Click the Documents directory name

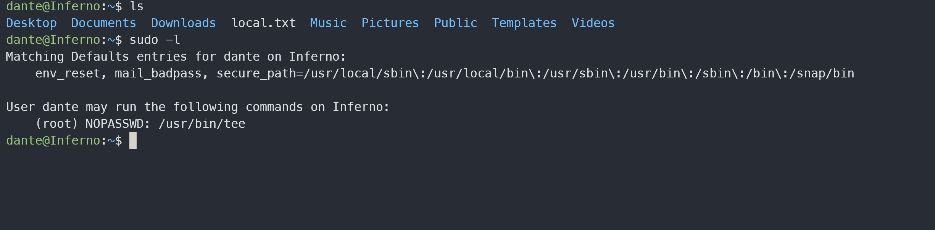pos(104,23)
